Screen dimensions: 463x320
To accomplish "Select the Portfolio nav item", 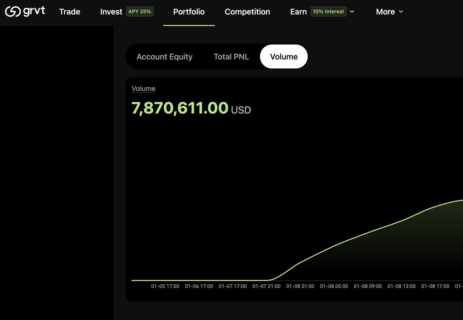I will pos(189,12).
